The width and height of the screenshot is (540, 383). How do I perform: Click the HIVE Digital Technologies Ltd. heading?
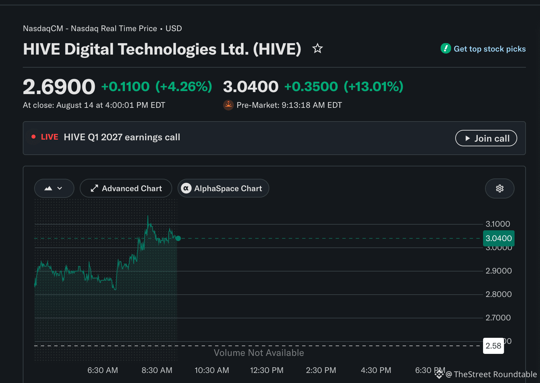pos(162,49)
